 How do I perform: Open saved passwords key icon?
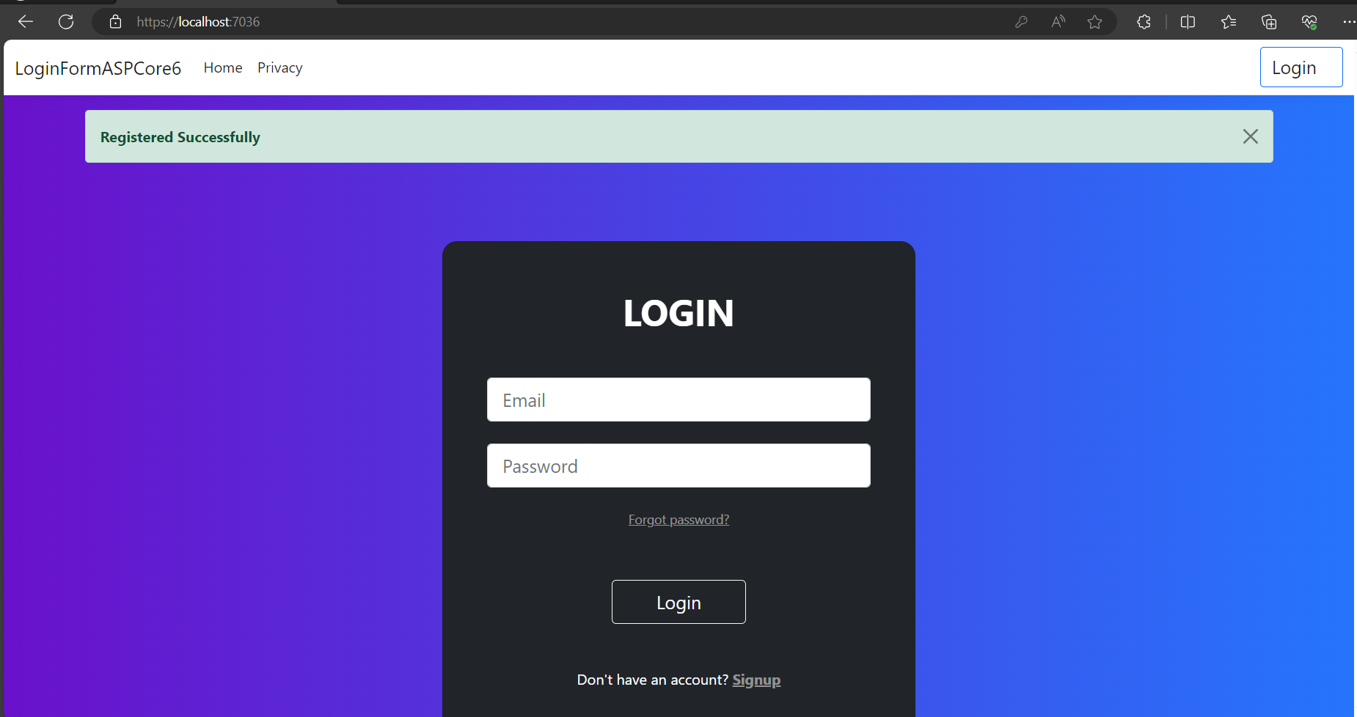(1021, 22)
